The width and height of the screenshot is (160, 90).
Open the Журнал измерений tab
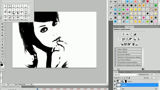point(28,87)
